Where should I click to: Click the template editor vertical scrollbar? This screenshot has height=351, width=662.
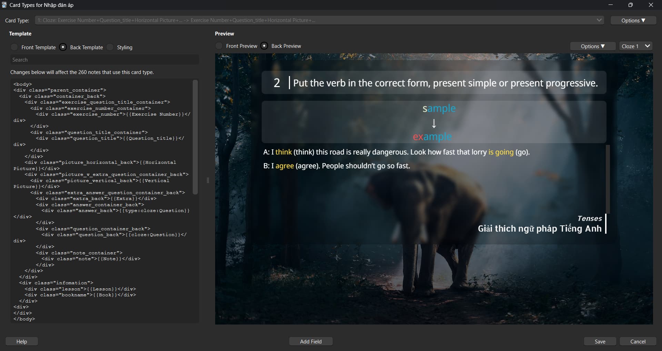click(195, 137)
